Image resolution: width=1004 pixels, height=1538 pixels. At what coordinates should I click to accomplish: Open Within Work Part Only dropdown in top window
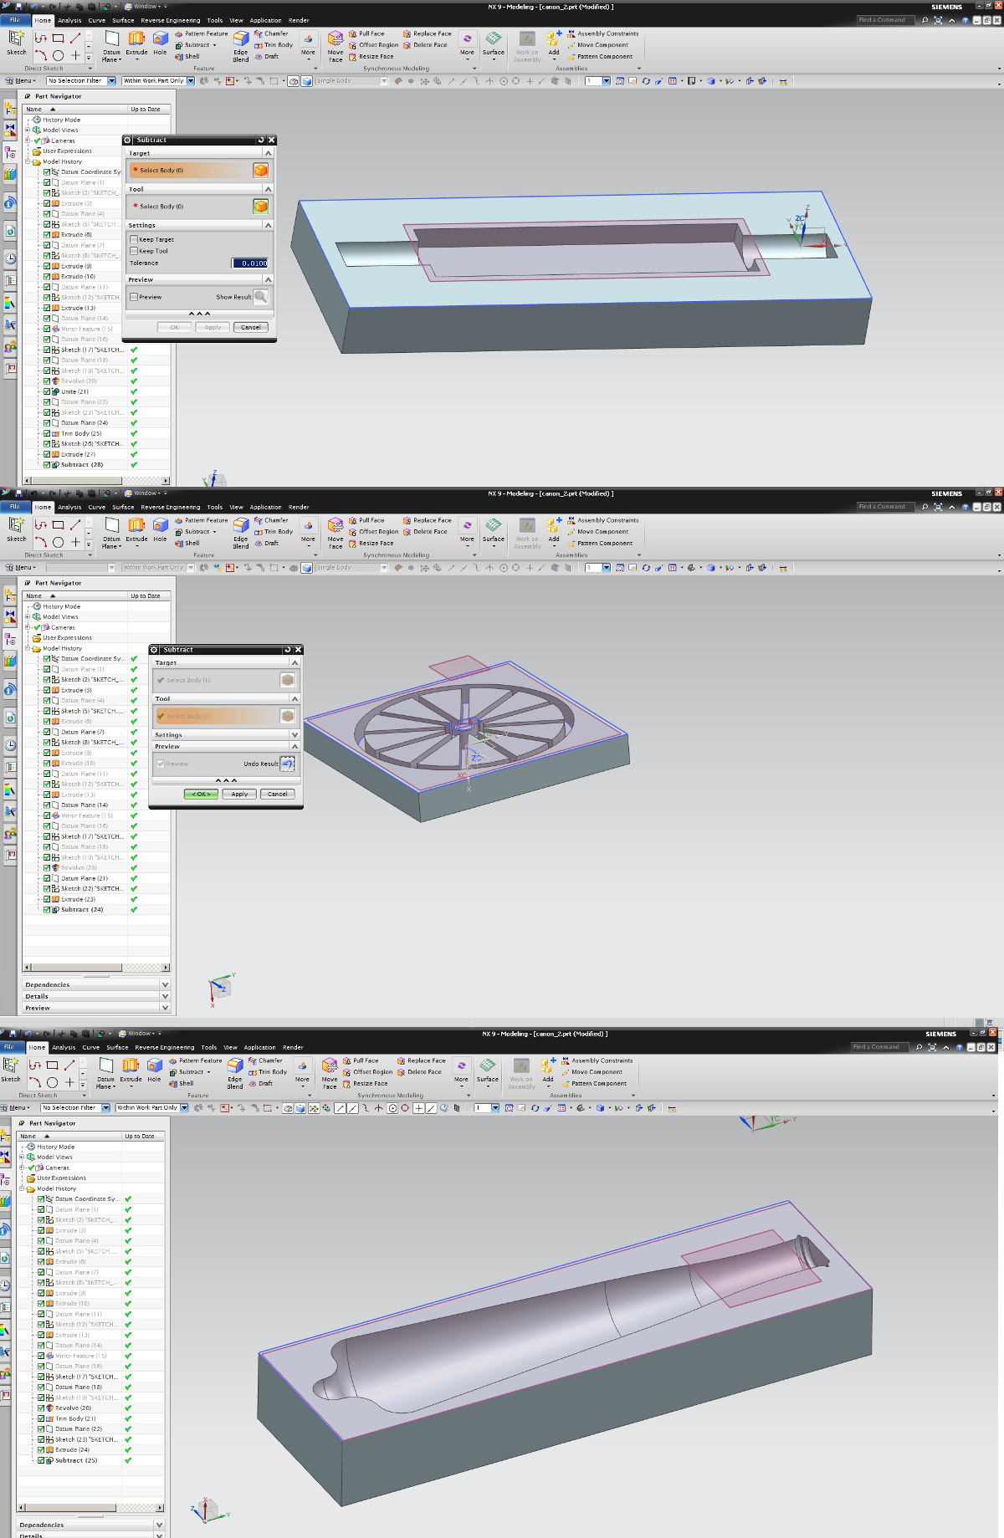pos(191,81)
